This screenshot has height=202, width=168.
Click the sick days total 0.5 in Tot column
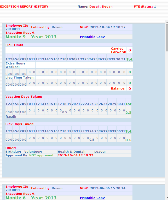(128, 140)
